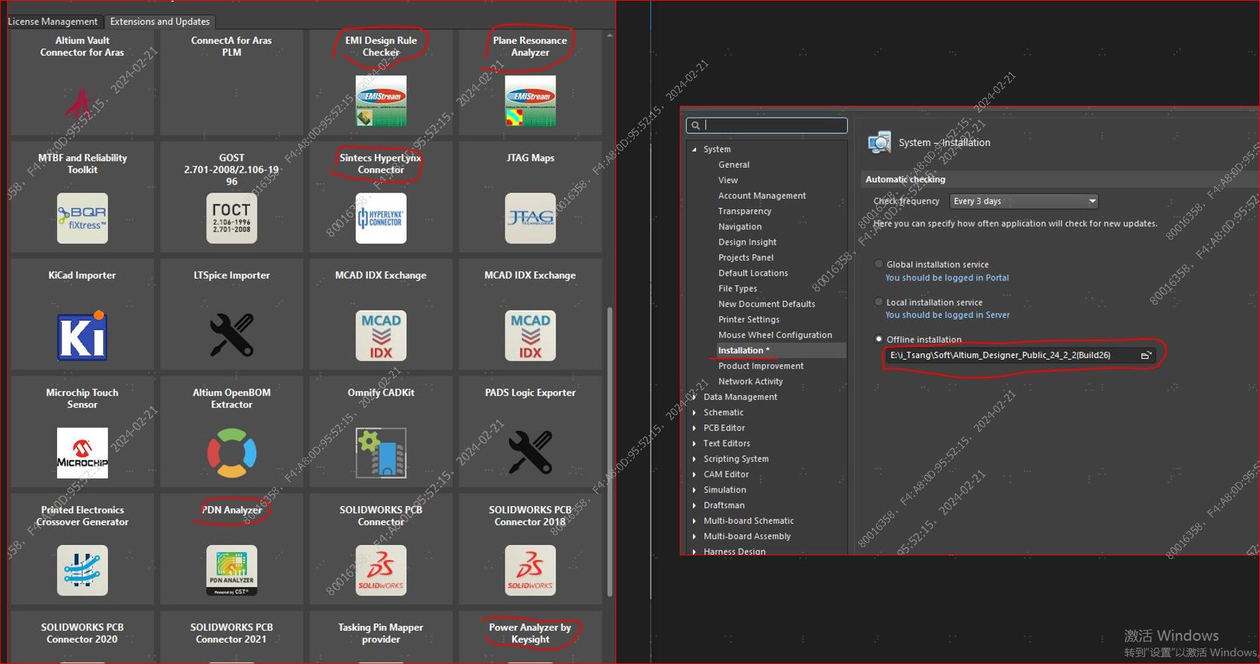This screenshot has height=664, width=1260.
Task: Open the Check frequency dropdown
Action: pyautogui.click(x=1024, y=201)
